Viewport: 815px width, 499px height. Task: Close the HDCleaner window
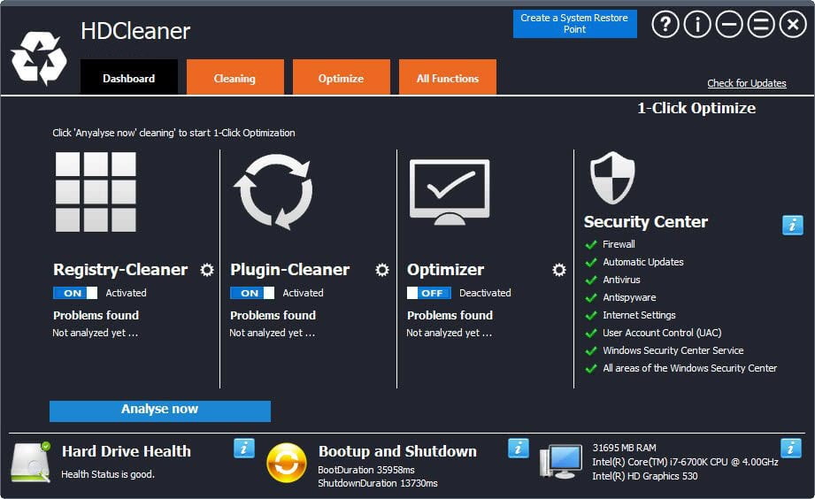793,24
